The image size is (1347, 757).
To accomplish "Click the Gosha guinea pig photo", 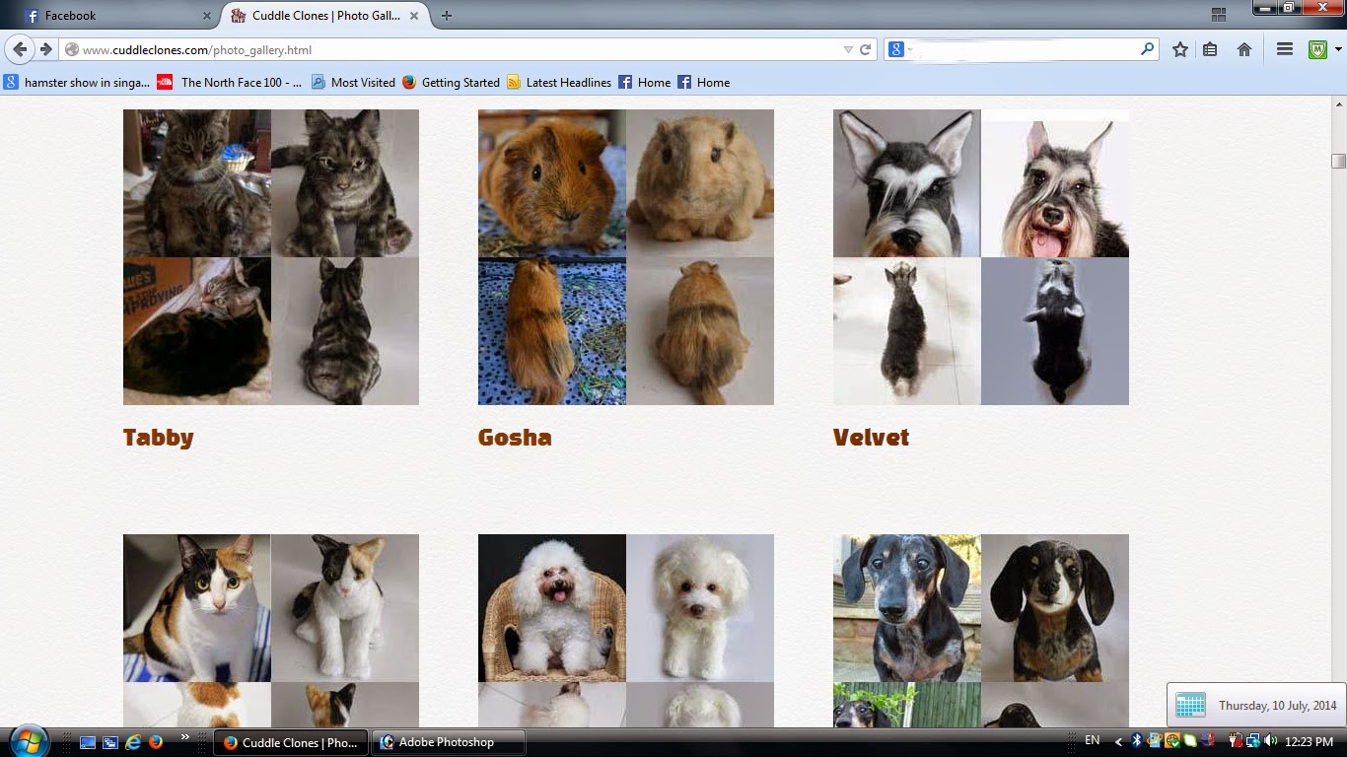I will tap(626, 257).
